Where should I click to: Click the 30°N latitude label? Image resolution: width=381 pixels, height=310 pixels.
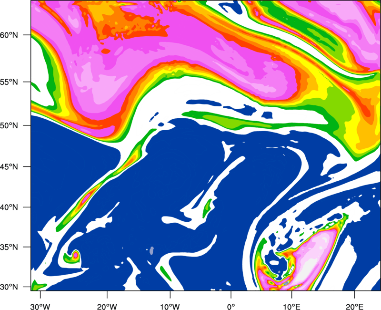pos(9,287)
